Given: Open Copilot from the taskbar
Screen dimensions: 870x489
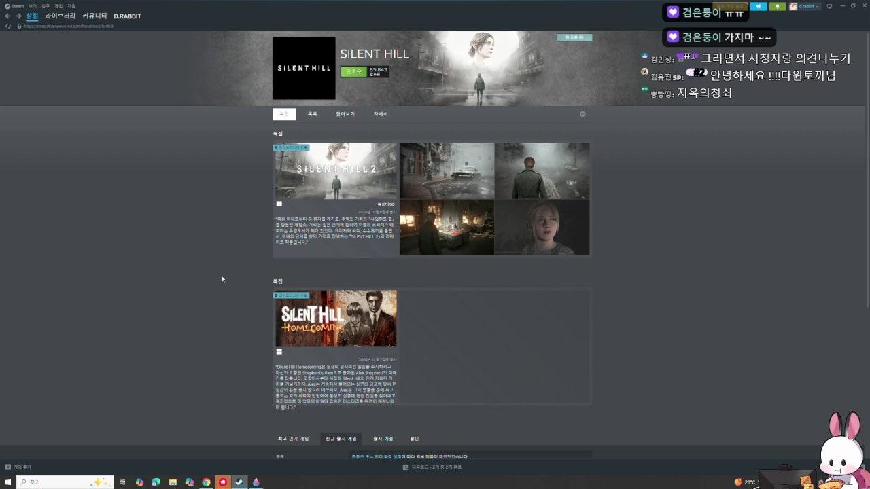Looking at the screenshot, I should click(139, 482).
